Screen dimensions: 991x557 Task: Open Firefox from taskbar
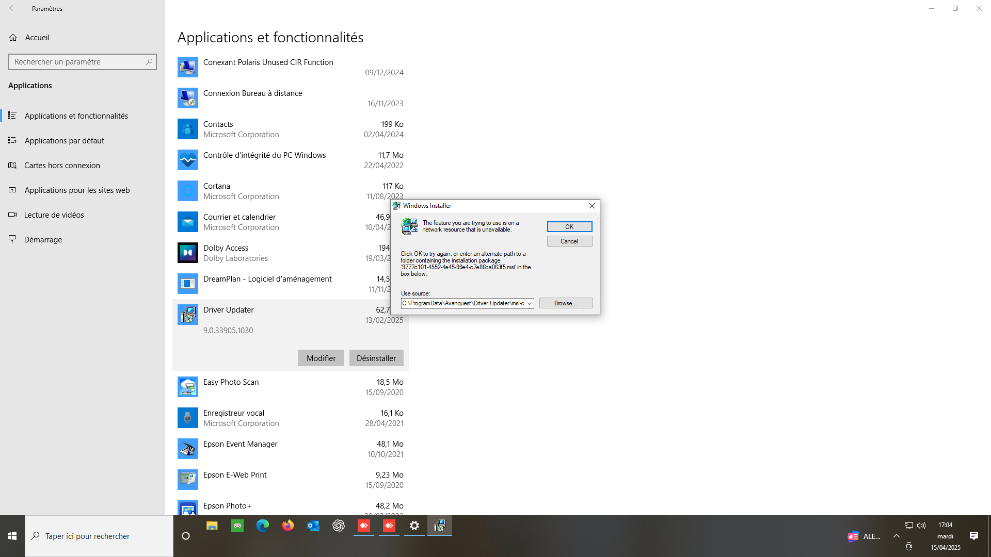(x=288, y=526)
